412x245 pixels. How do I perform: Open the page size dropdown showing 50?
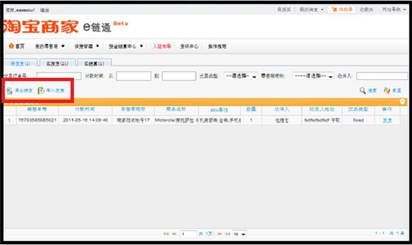pyautogui.click(x=240, y=234)
